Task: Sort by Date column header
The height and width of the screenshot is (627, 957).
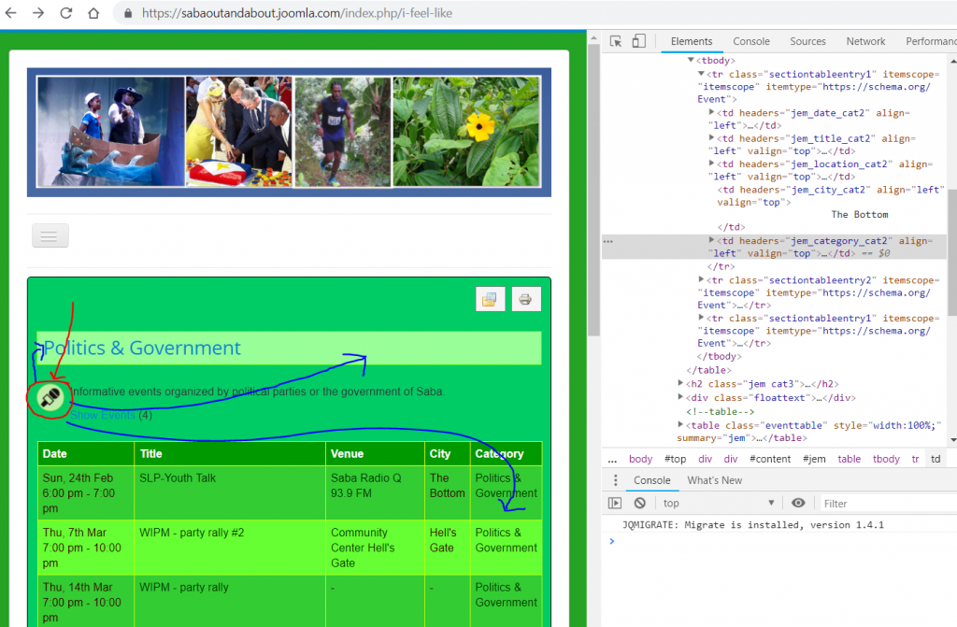Action: coord(55,453)
